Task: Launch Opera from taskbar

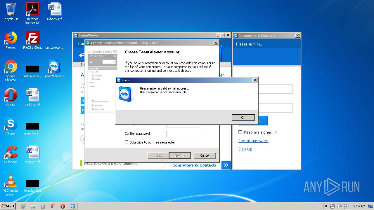Action: click(63, 206)
